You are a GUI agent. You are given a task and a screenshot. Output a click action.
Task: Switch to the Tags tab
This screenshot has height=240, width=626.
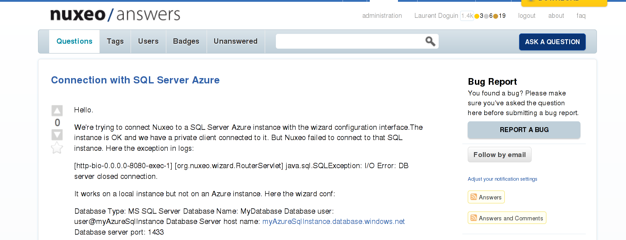coord(115,41)
